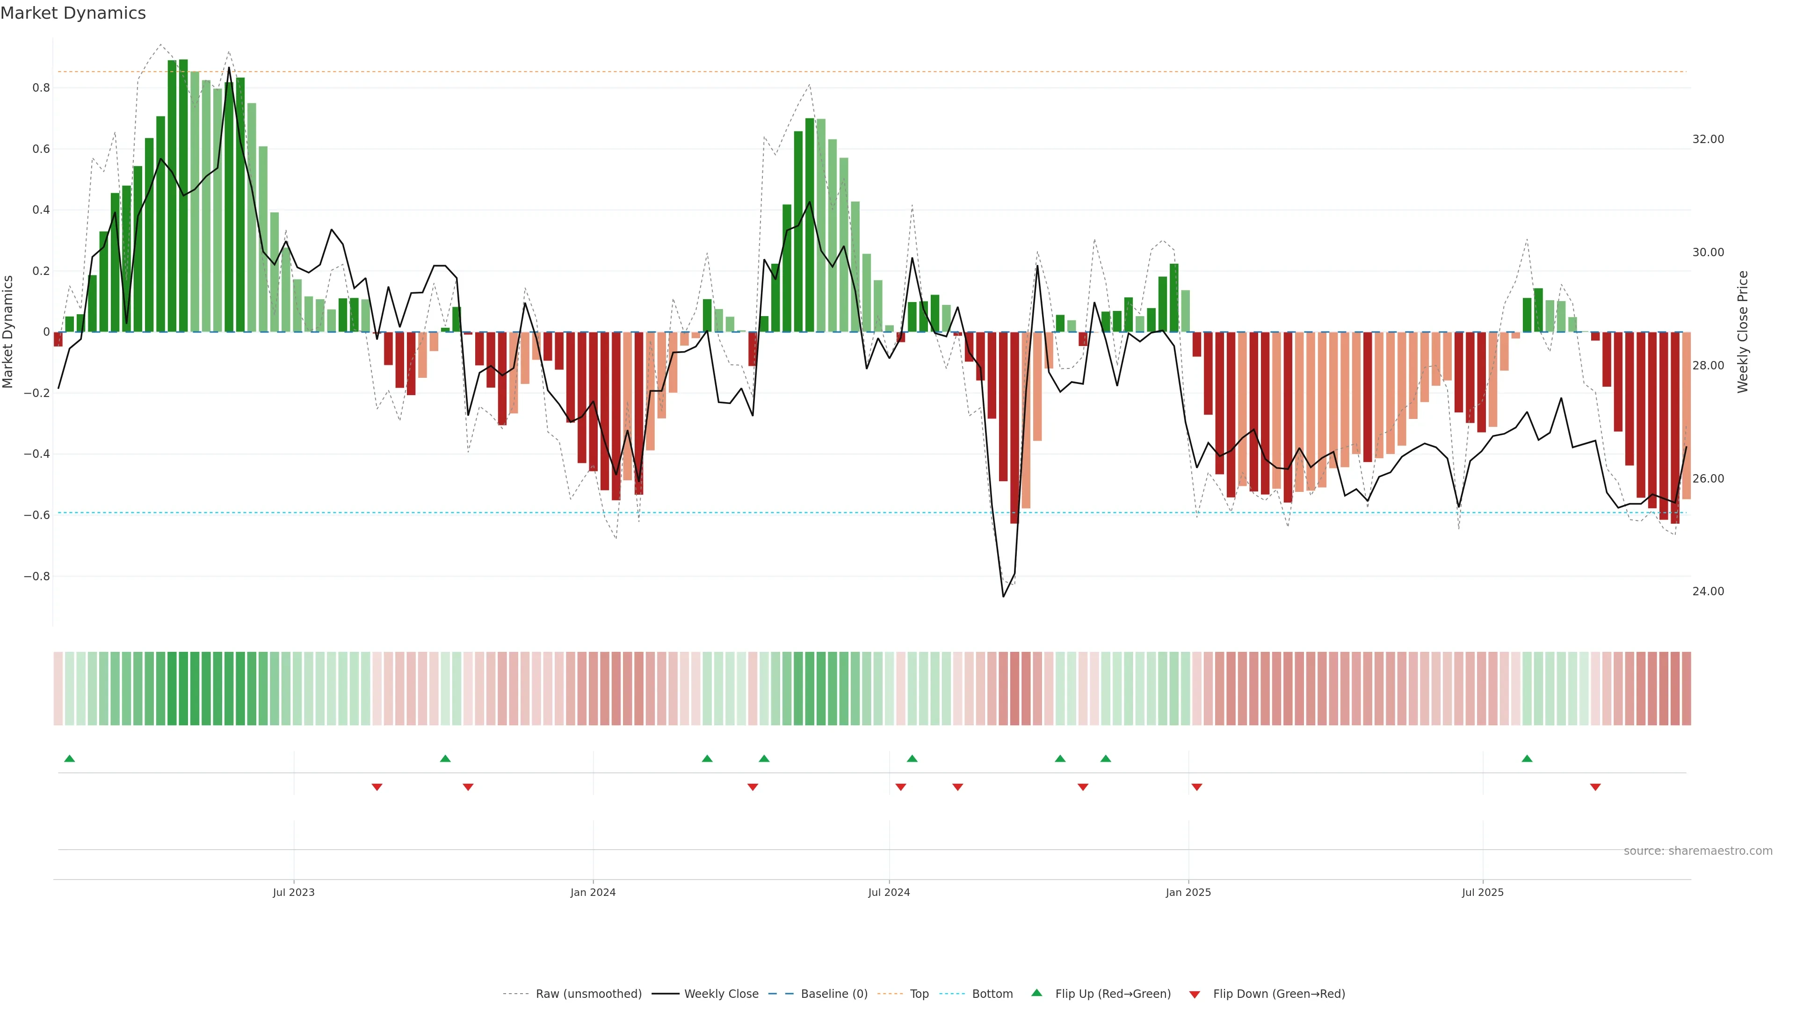Click the Flip Down red triangle legend icon
The height and width of the screenshot is (1010, 1796).
(x=1195, y=994)
